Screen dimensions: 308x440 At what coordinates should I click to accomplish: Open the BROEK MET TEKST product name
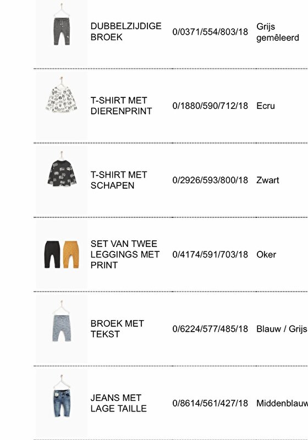point(117,328)
